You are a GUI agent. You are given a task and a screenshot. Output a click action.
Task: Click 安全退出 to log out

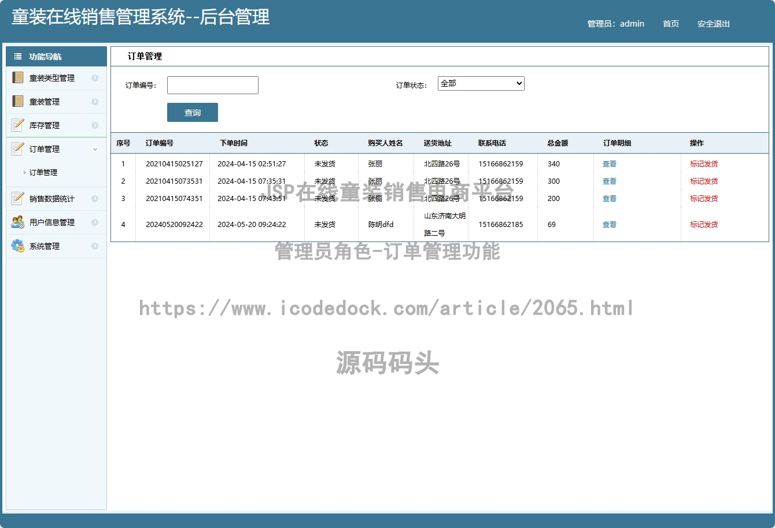pos(714,24)
